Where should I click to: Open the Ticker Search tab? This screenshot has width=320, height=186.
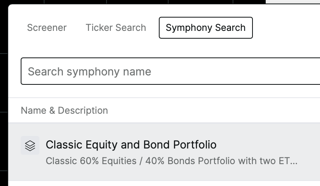116,28
